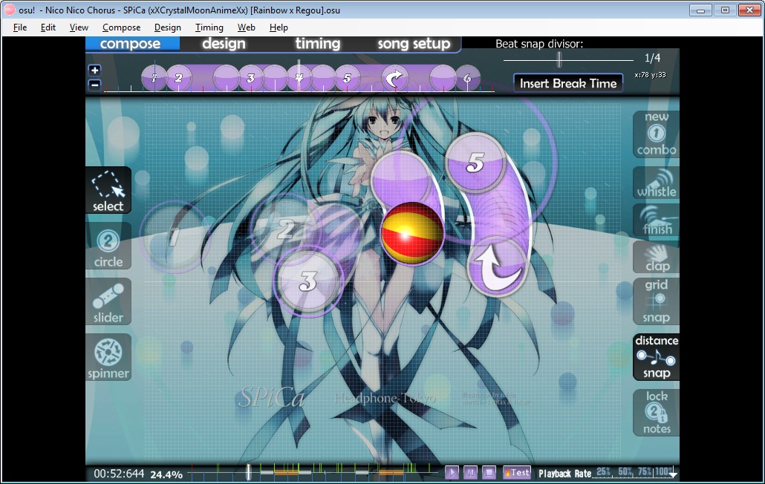Screen dimensions: 765x484
Task: Open the Web menu
Action: tap(247, 27)
